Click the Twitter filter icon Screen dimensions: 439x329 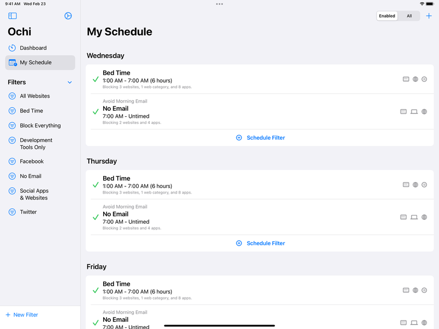(12, 212)
